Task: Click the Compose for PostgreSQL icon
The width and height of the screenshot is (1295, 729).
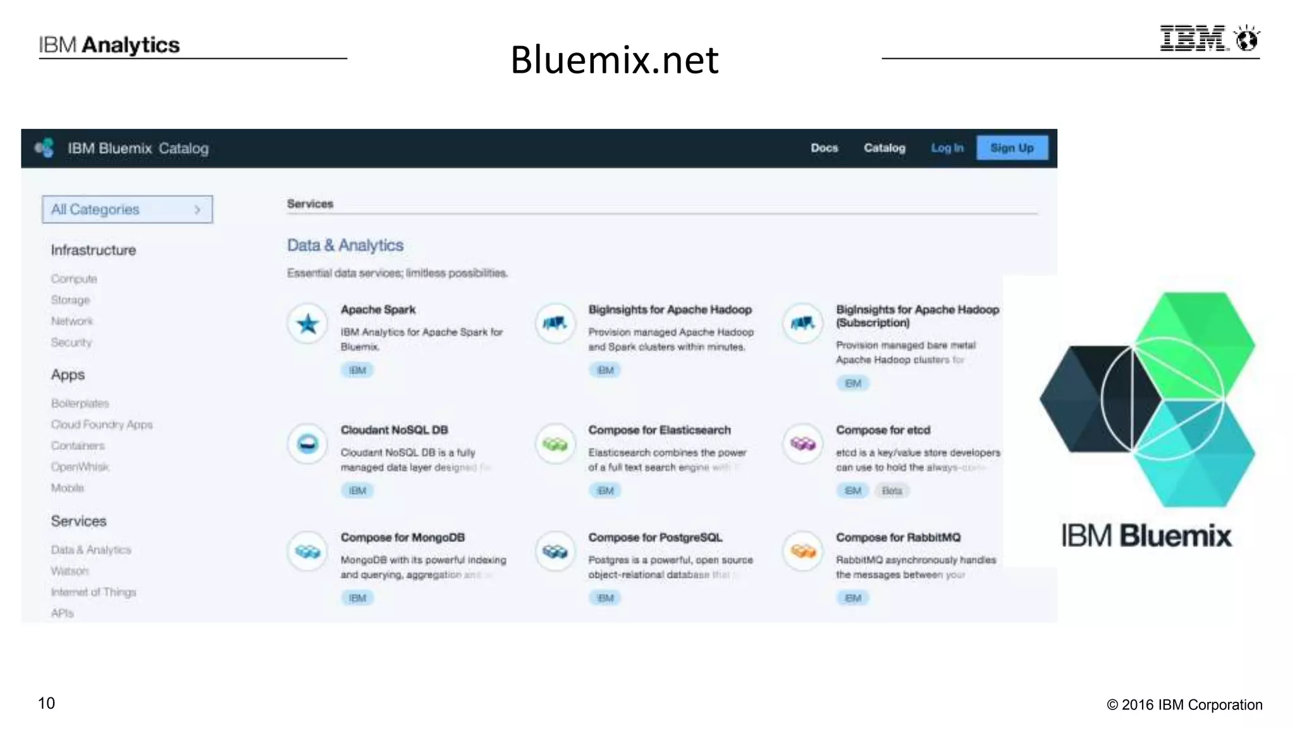Action: point(555,551)
